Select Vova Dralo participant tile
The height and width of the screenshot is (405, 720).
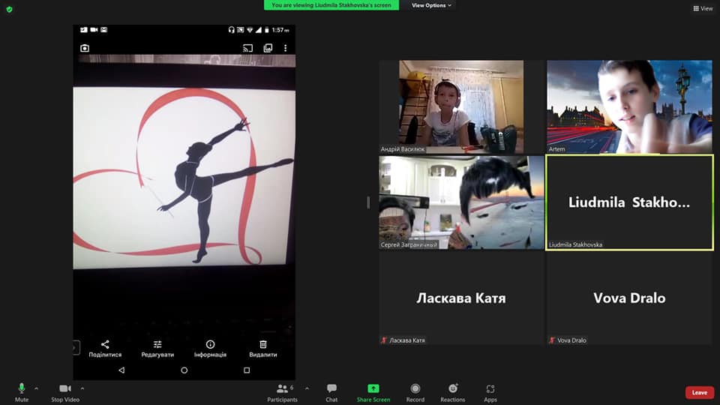coord(629,298)
